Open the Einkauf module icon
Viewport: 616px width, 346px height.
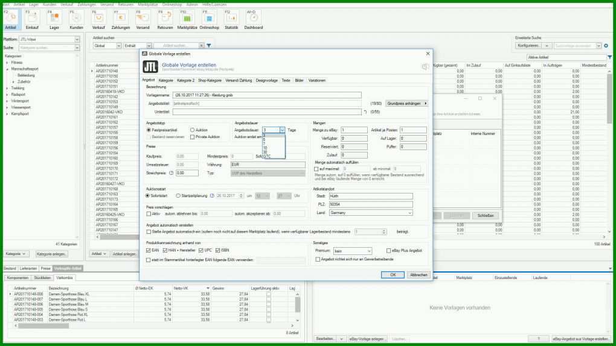[x=32, y=20]
